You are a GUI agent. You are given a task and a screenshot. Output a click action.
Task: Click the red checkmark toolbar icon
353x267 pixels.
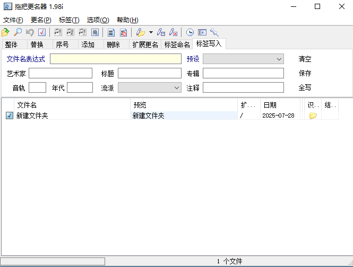(42, 32)
